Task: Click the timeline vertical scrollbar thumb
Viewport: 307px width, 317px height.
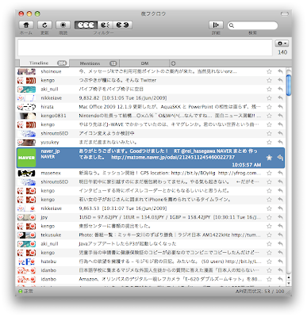Action: pos(289,85)
